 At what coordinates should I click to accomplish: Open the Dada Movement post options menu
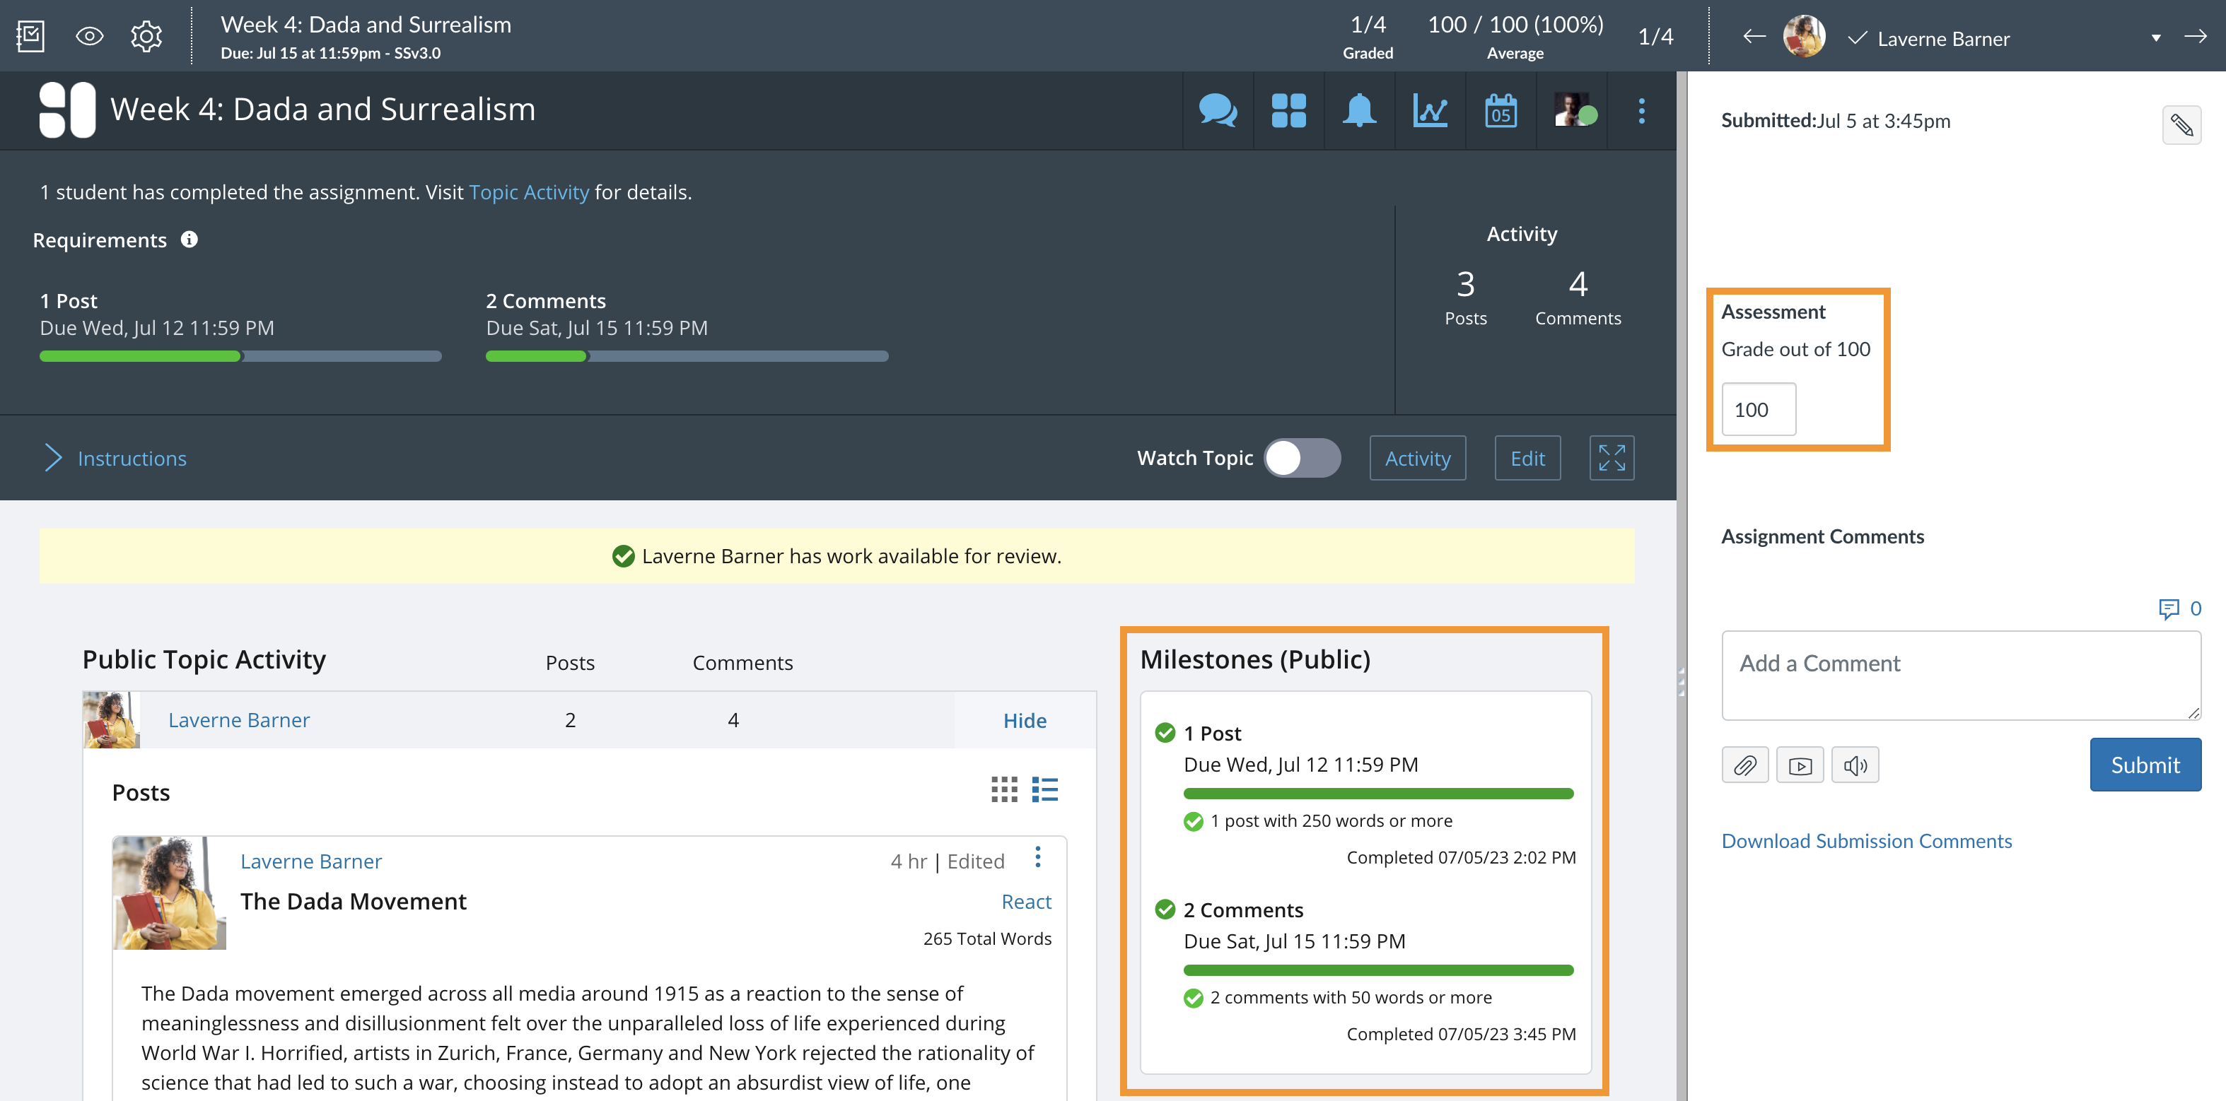tap(1037, 857)
